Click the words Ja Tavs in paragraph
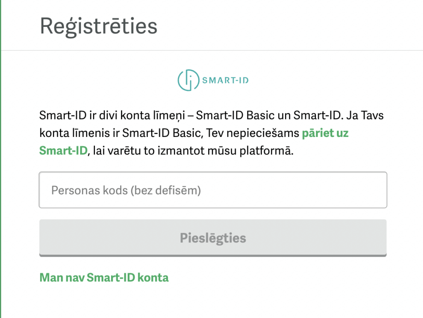 [x=365, y=115]
